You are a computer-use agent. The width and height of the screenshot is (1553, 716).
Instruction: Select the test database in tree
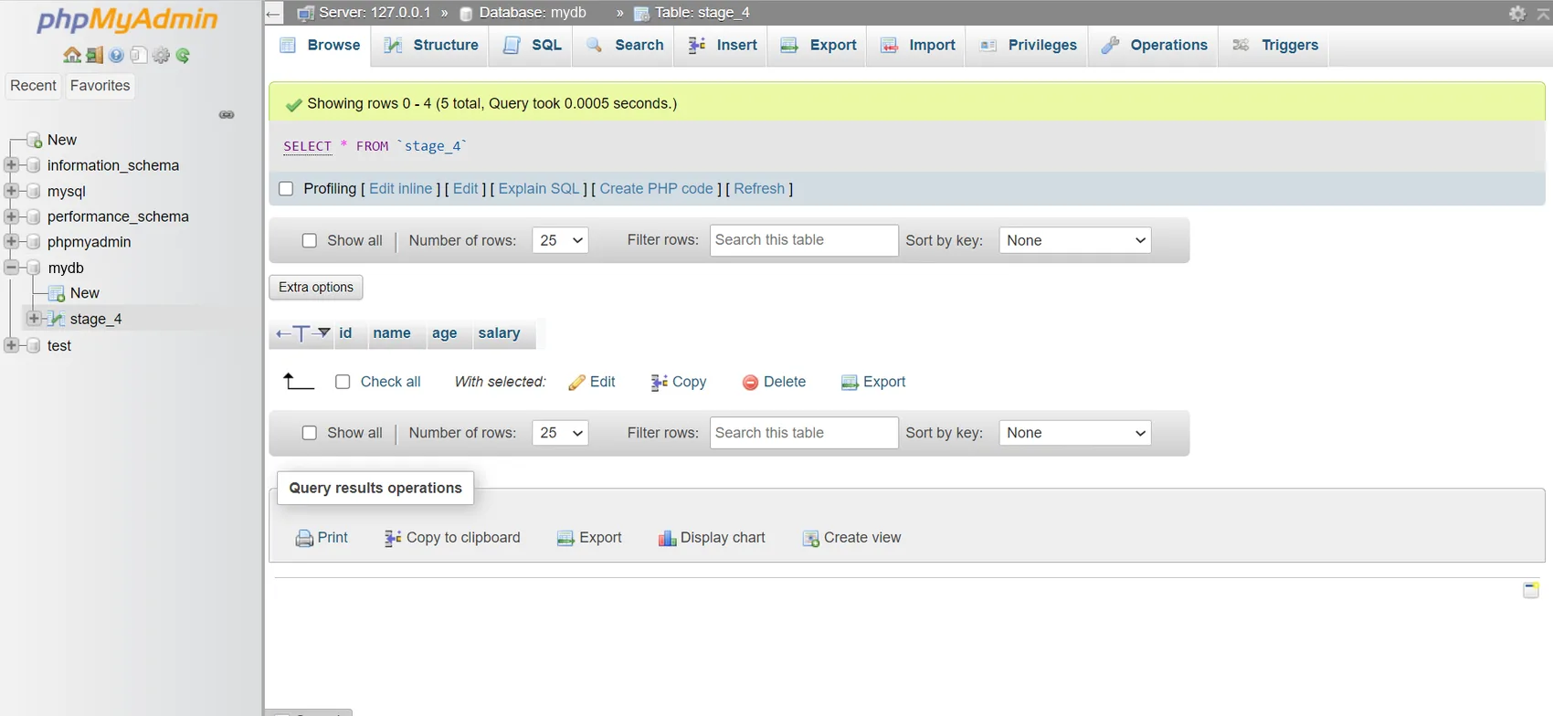pyautogui.click(x=59, y=346)
